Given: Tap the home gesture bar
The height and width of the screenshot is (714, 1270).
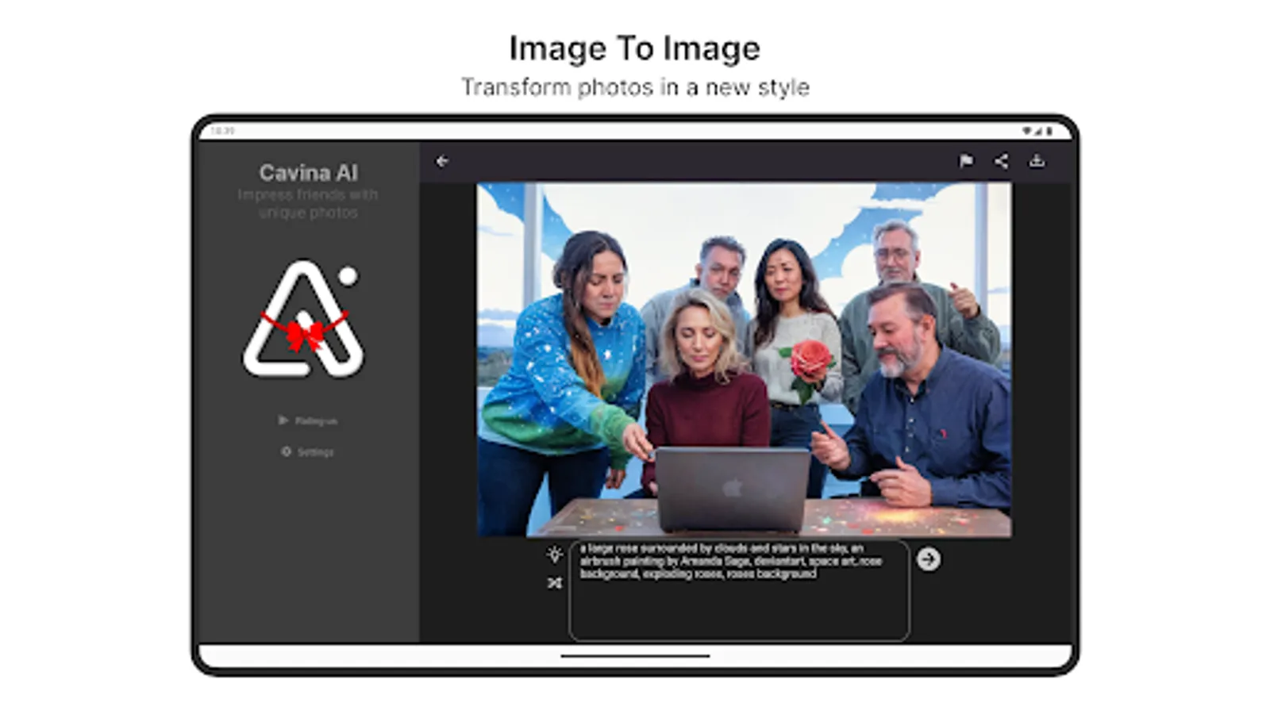Looking at the screenshot, I should 635,656.
